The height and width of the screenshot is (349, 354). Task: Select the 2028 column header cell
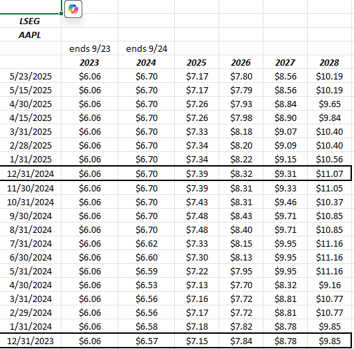coord(329,62)
